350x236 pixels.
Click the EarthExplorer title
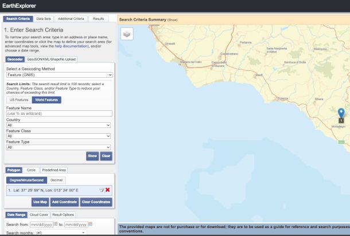(19, 6)
